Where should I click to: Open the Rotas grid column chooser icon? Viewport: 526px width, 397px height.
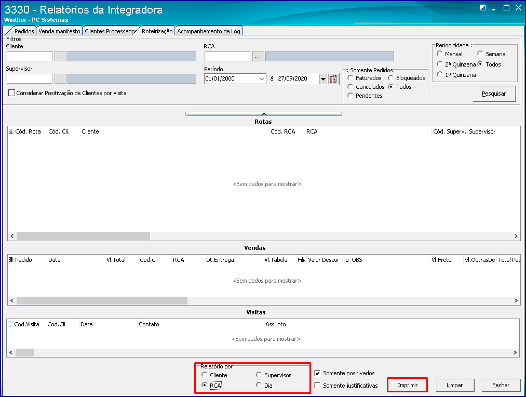click(x=11, y=131)
